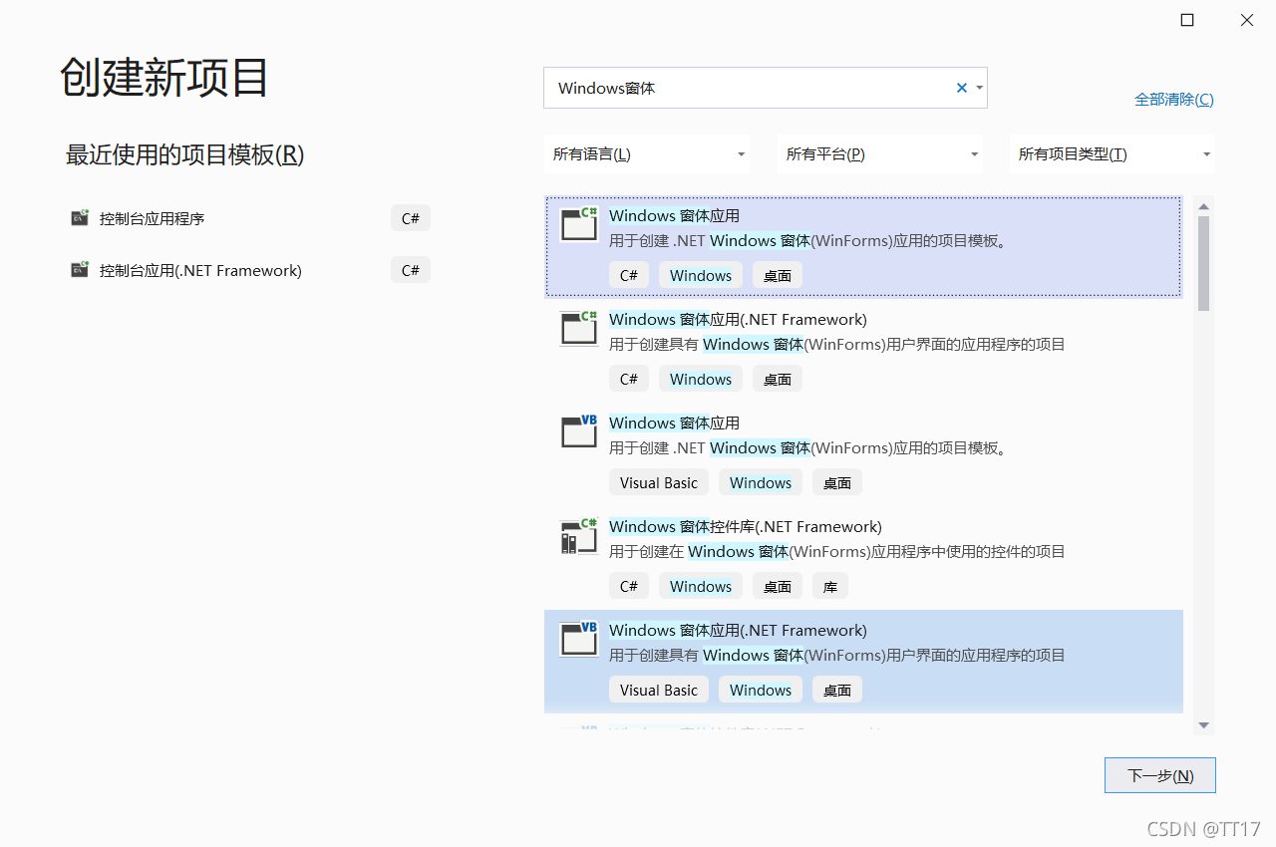Click description of VB .NET Windows 窗体应用 template
1276x847 pixels.
pos(809,448)
